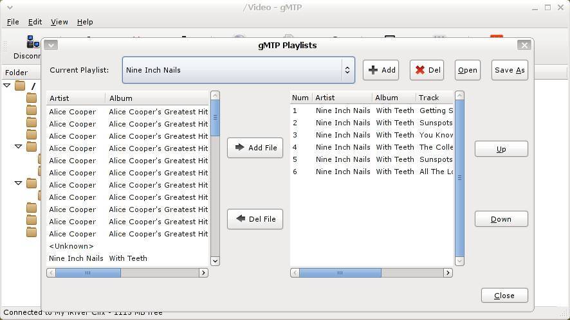Image resolution: width=570 pixels, height=320 pixels.
Task: Click the file list vertical scrollbar thumb
Action: click(216, 118)
